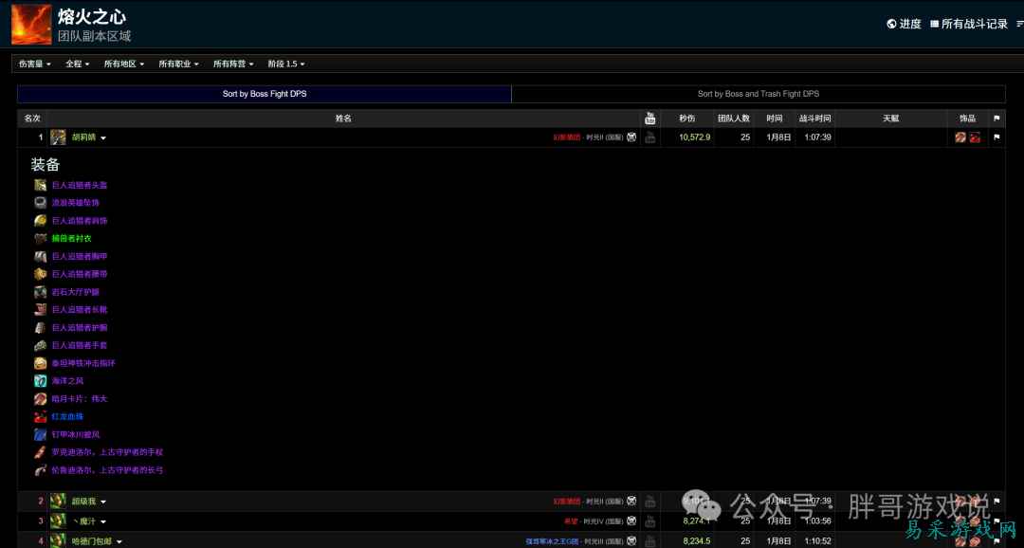Collapse 胡莉娟 gear details with the arrow
This screenshot has width=1024, height=548.
click(x=103, y=138)
